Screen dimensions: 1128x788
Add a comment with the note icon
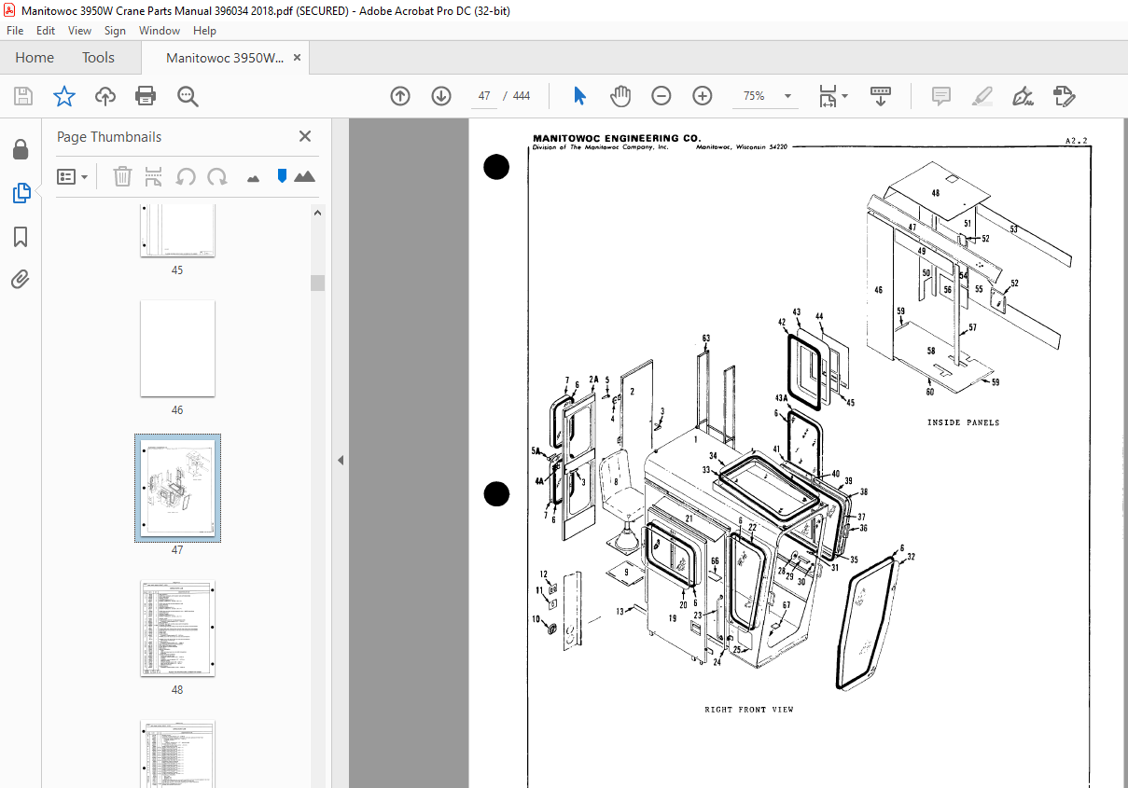pyautogui.click(x=941, y=96)
